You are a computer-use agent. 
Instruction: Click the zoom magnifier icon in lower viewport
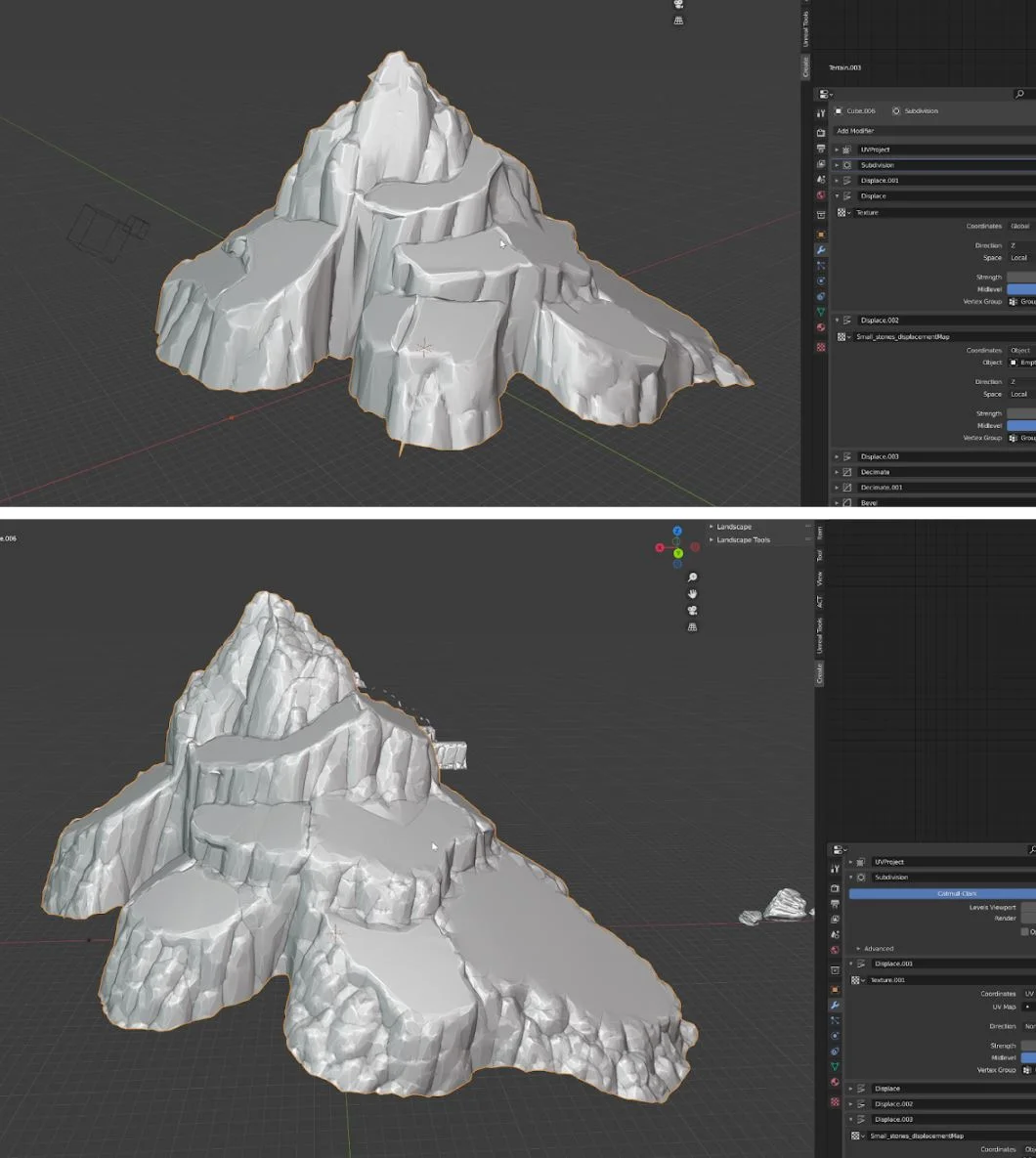(x=693, y=578)
